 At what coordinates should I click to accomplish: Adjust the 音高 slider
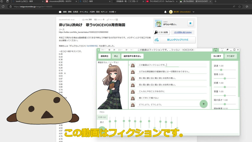tap(225, 78)
